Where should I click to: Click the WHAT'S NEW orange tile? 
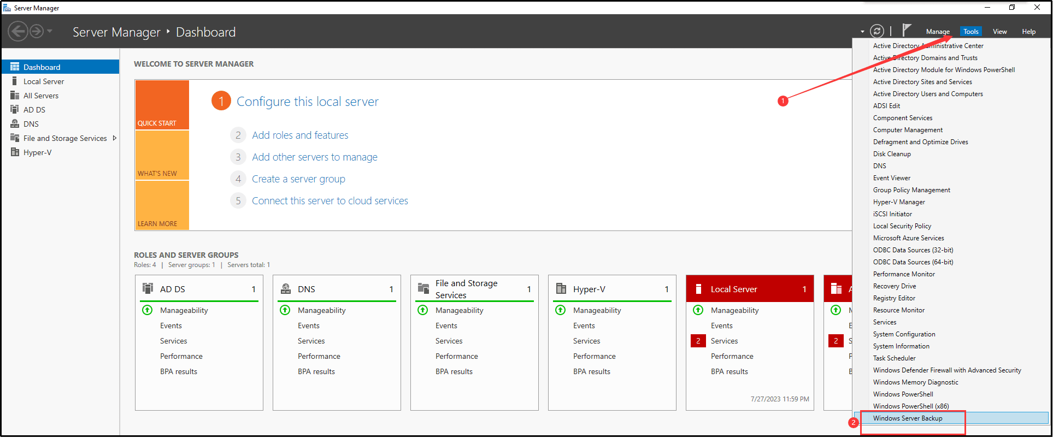coord(162,155)
